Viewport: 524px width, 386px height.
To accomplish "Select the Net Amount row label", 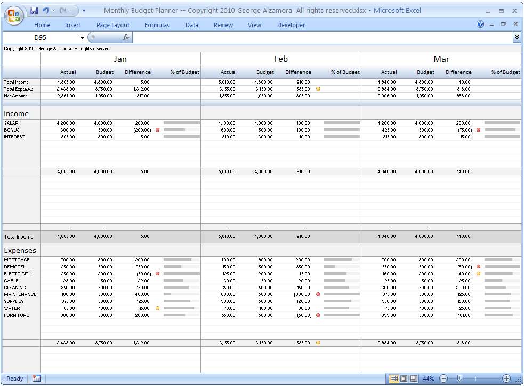I will coord(15,96).
